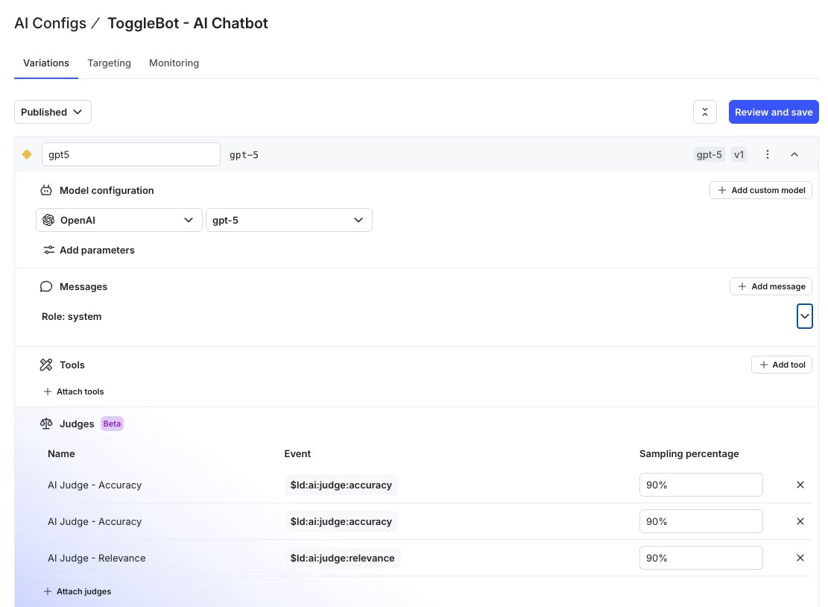Switch to the Targeting tab

(109, 63)
